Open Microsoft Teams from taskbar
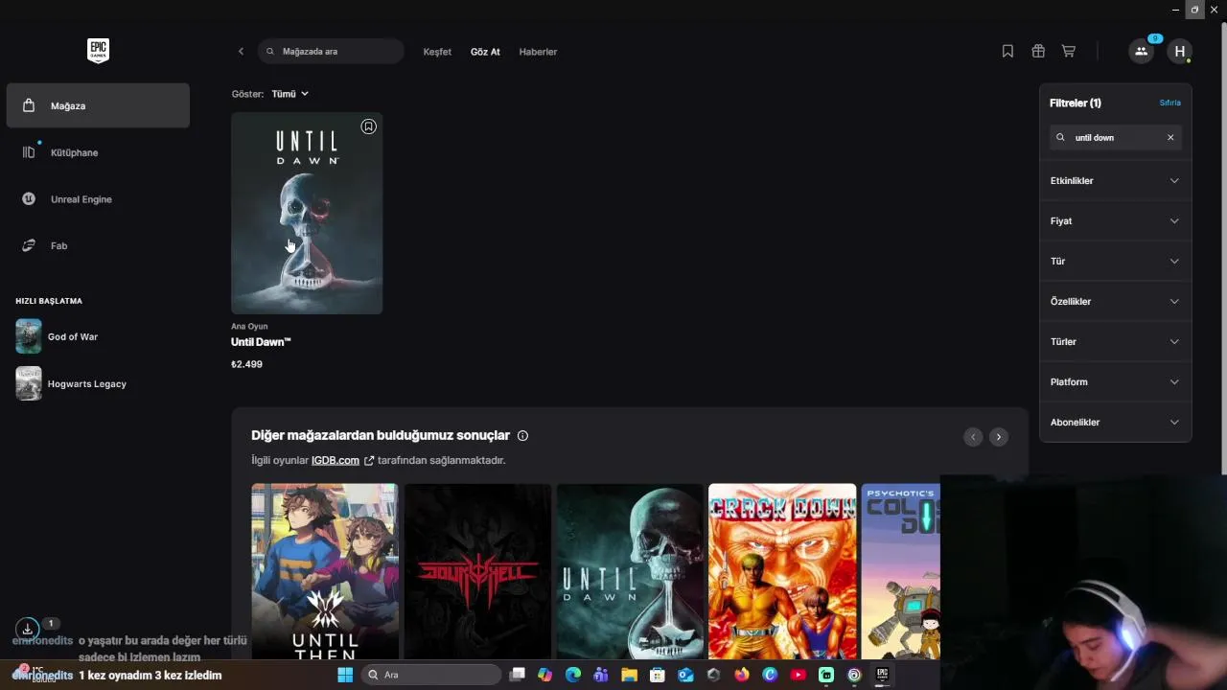This screenshot has height=690, width=1227. click(x=601, y=675)
